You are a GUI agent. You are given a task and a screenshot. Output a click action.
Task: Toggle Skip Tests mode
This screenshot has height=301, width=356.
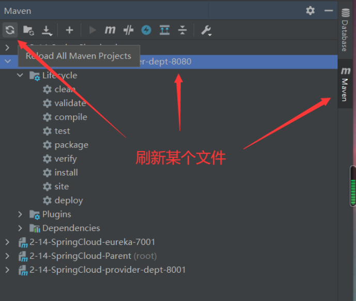[x=128, y=30]
